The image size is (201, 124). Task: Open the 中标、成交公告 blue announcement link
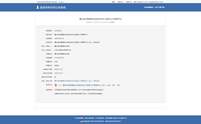point(77,81)
